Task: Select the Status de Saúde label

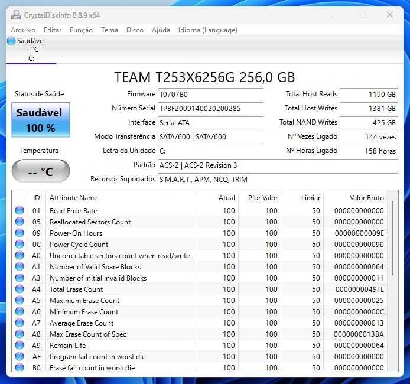Action: pyautogui.click(x=39, y=94)
